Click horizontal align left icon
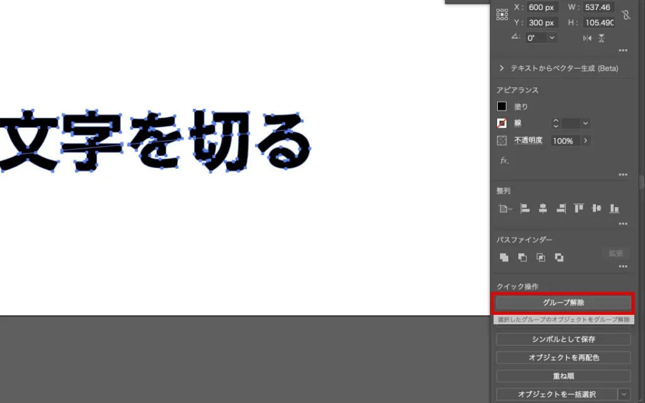The width and height of the screenshot is (645, 403). click(525, 208)
